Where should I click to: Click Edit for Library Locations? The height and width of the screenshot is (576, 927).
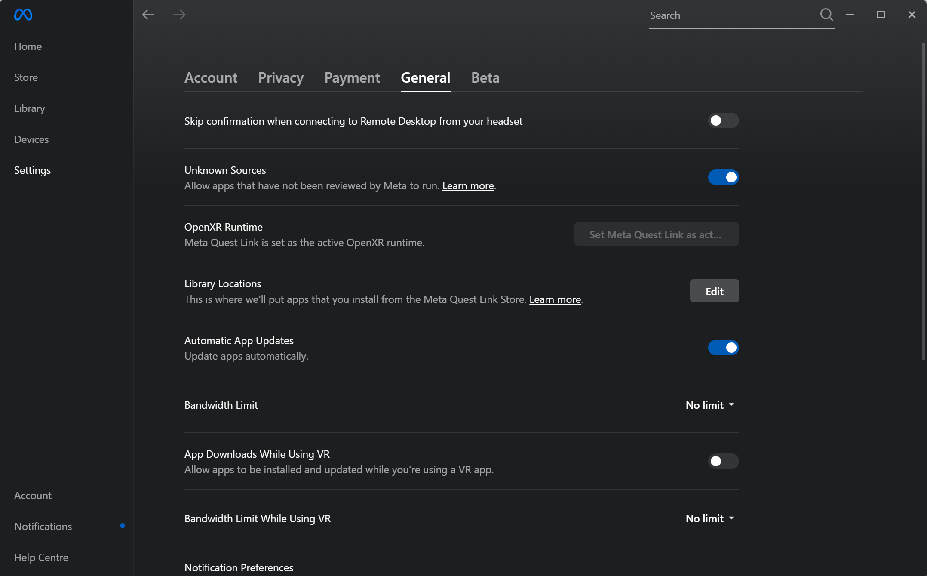714,291
